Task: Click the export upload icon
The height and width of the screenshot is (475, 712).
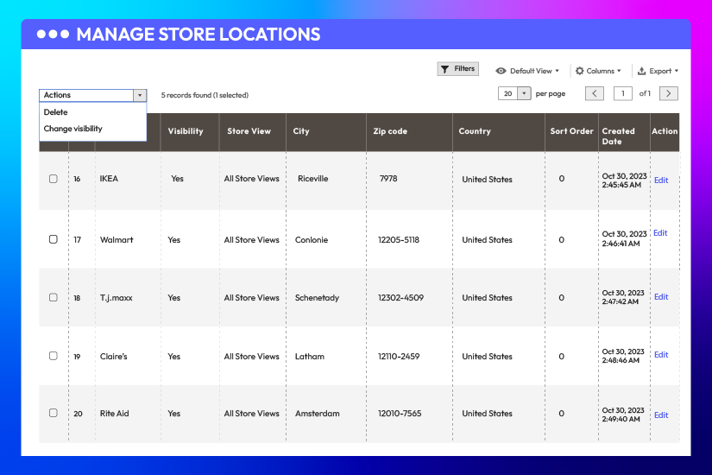Action: click(641, 71)
